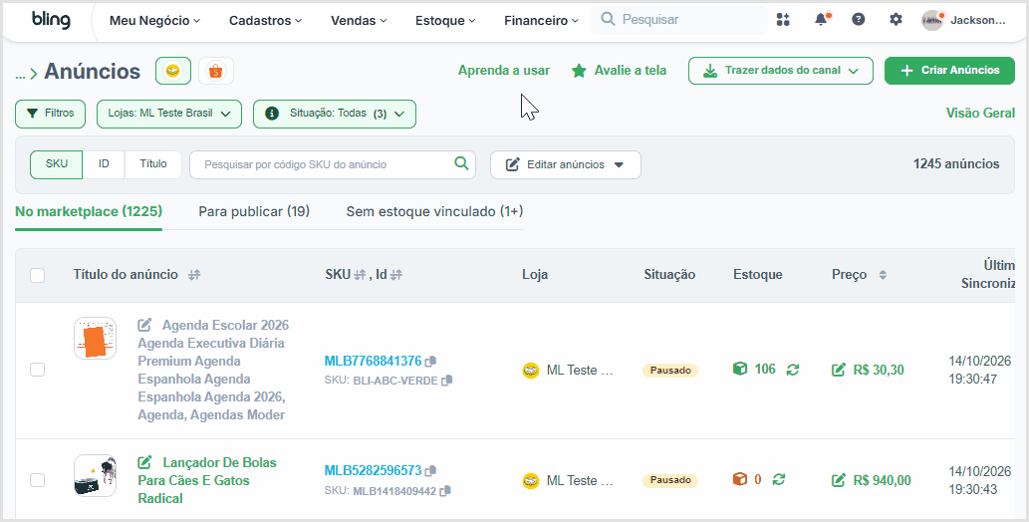
Task: Sort by SKU column arrows
Action: click(360, 275)
